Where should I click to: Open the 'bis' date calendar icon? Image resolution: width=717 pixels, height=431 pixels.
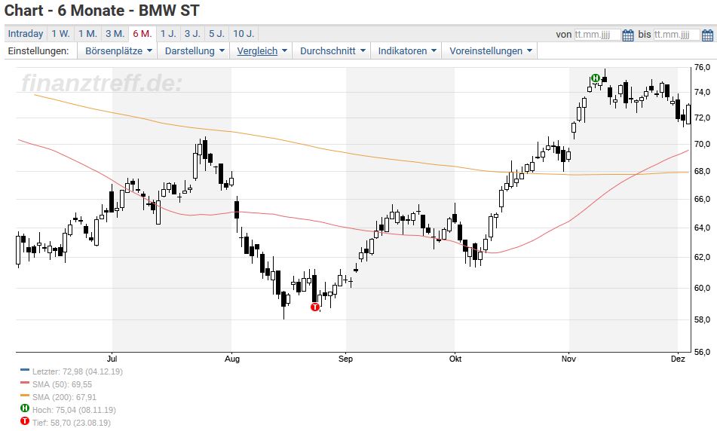[x=707, y=35]
